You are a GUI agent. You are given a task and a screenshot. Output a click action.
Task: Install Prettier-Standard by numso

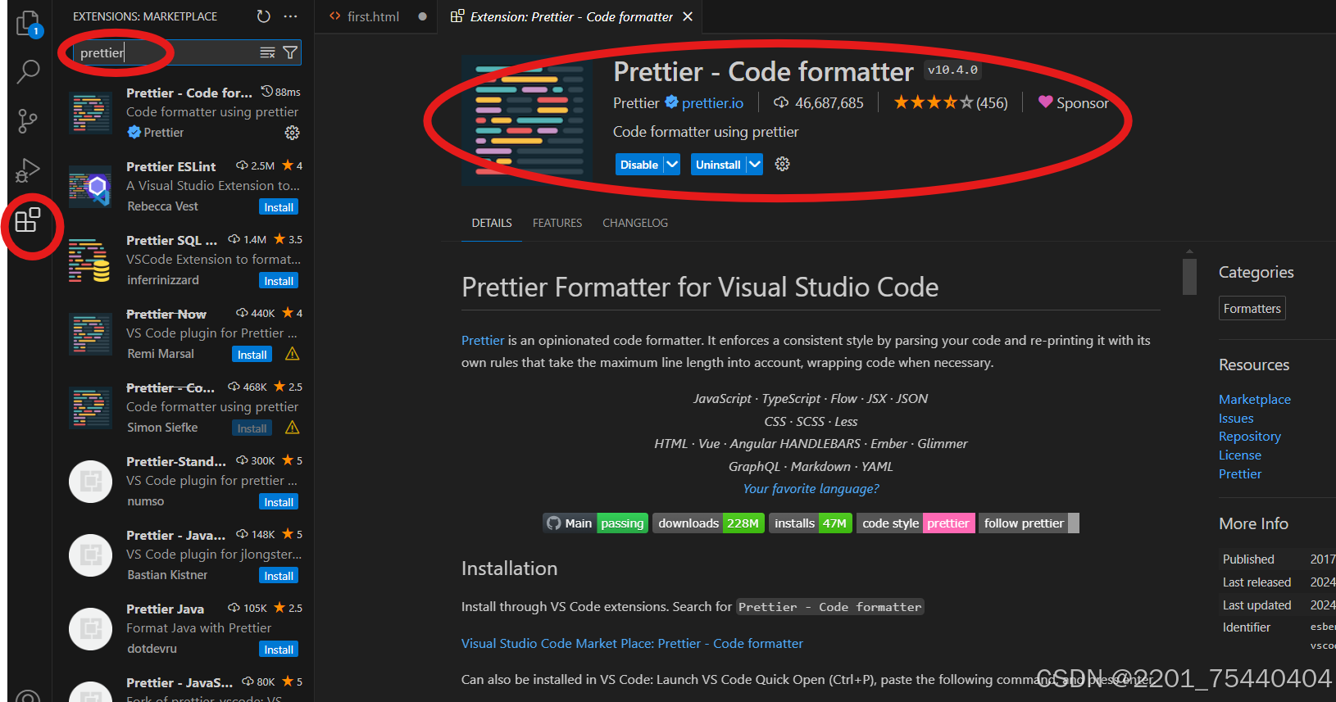[x=279, y=502]
